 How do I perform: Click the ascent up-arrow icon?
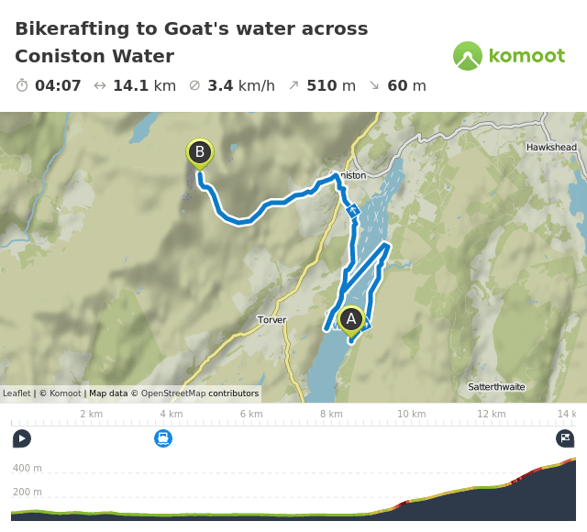293,85
